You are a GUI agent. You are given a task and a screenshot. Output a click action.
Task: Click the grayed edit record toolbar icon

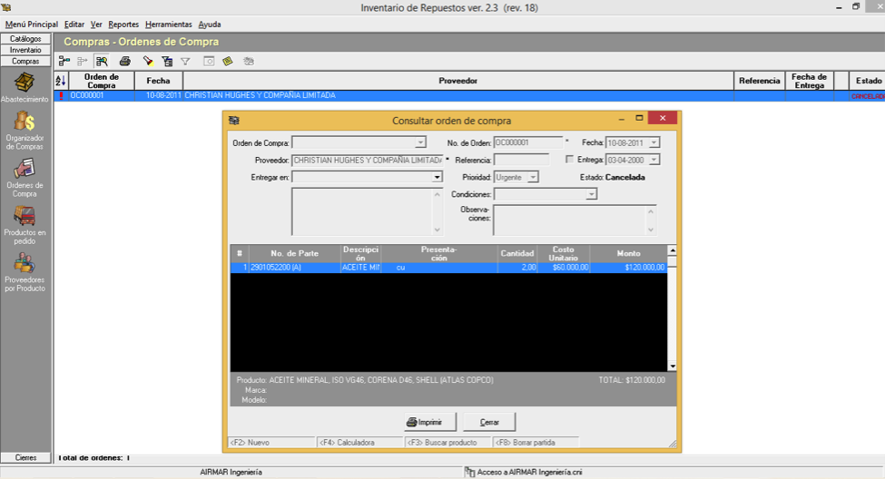pos(83,61)
